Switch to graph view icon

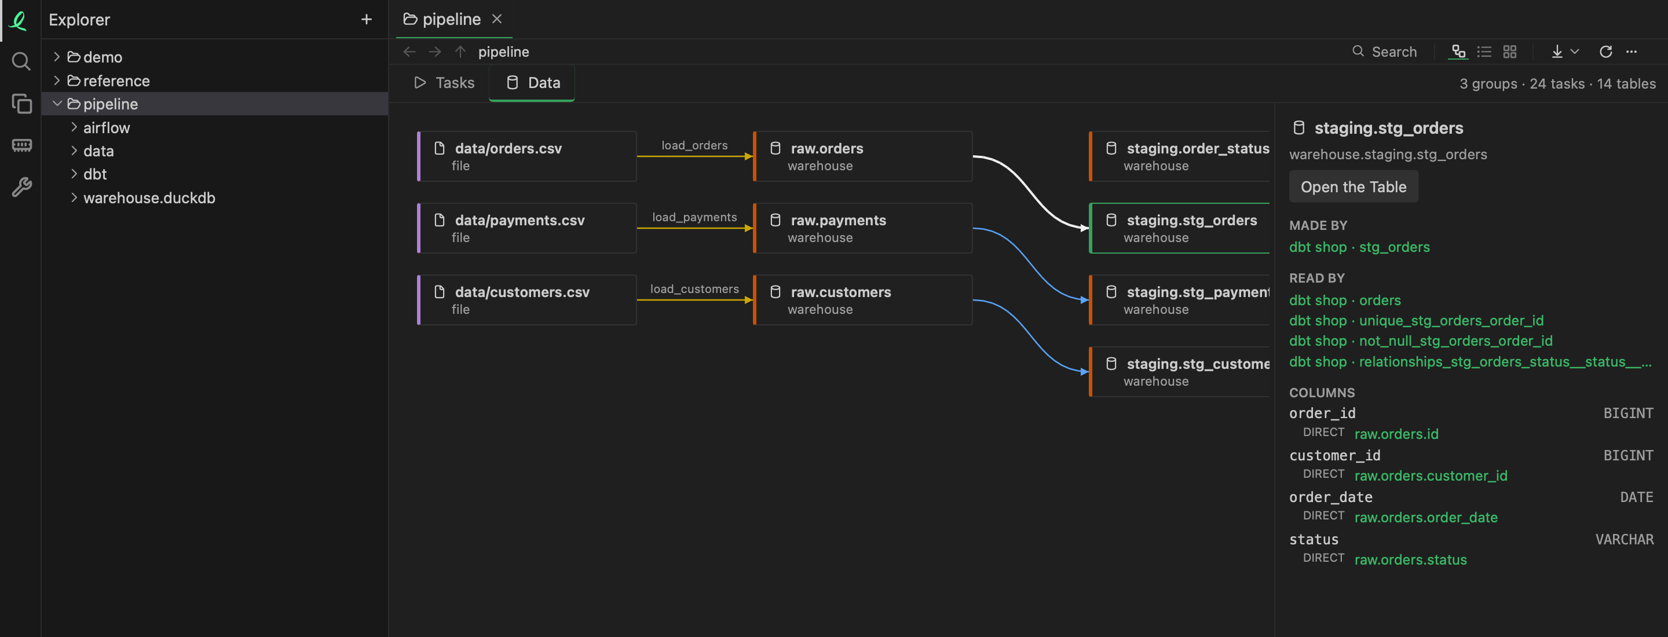(1458, 52)
